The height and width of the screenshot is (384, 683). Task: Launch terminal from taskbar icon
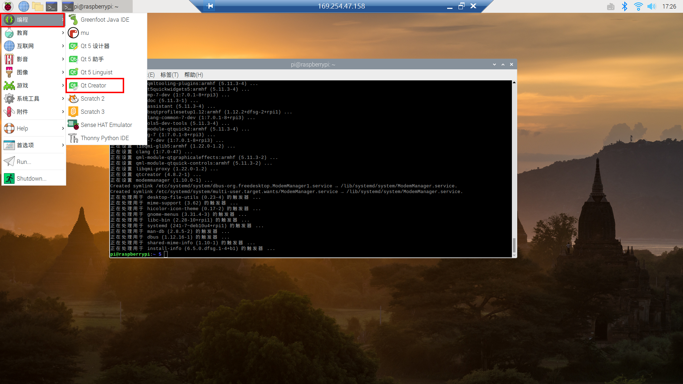[52, 6]
